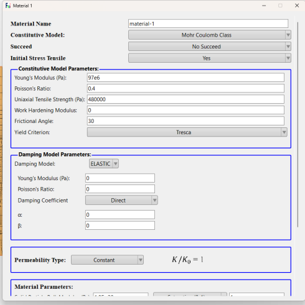The width and height of the screenshot is (305, 305).
Task: Click the Material 1 window app icon
Action: (x=8, y=6)
